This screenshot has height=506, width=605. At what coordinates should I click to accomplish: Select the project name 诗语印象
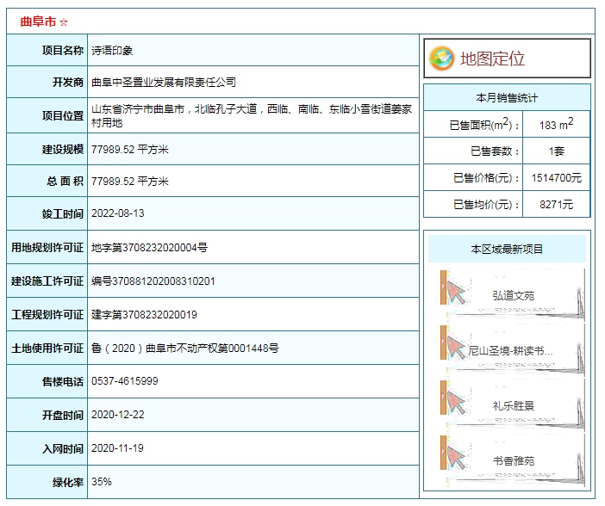pyautogui.click(x=112, y=51)
